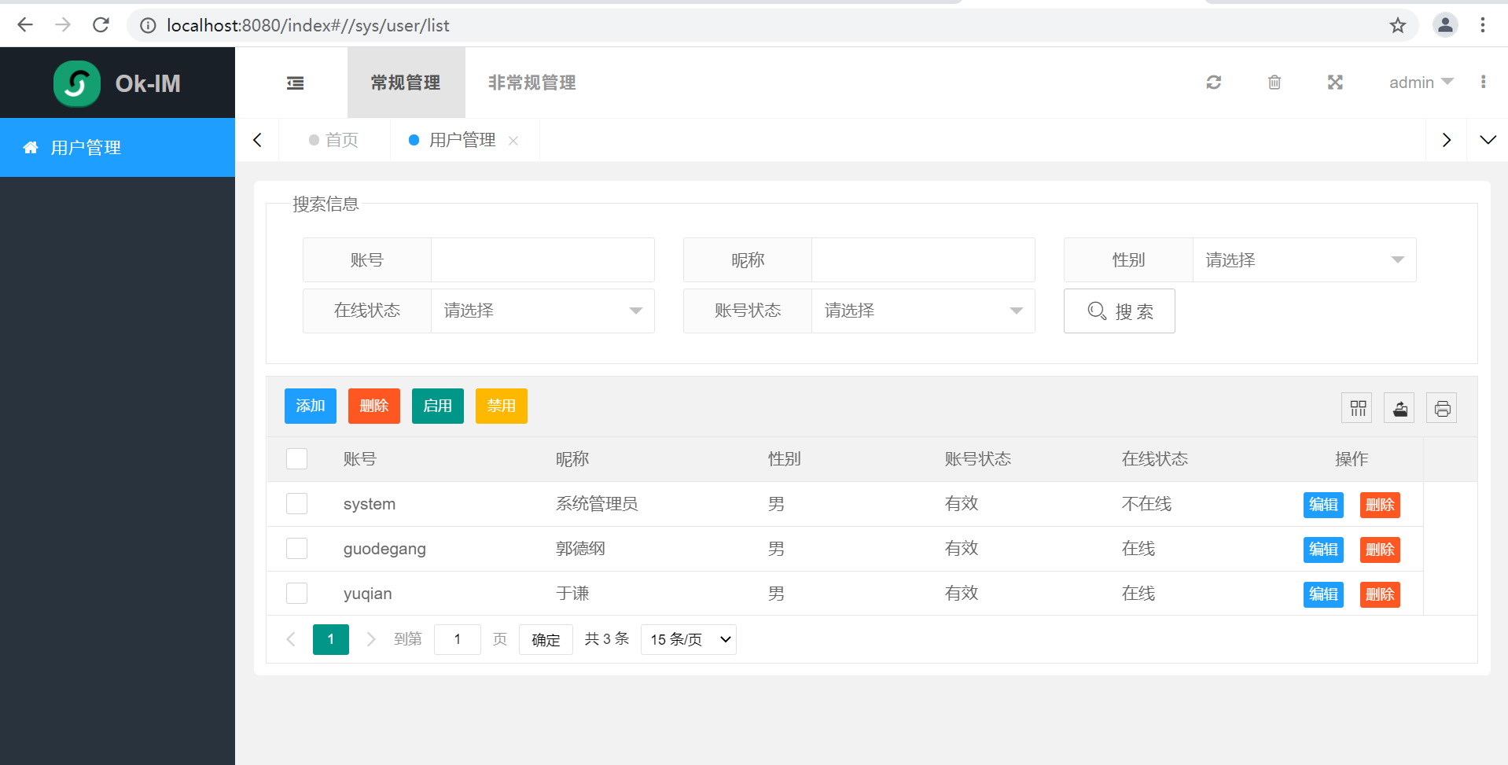Click the browser forward arrow

tap(63, 25)
